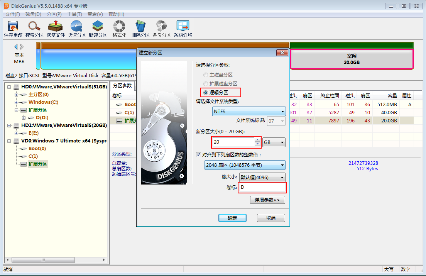Click the 搜索分区 (Search Partitions) icon
426x276 pixels.
34,29
